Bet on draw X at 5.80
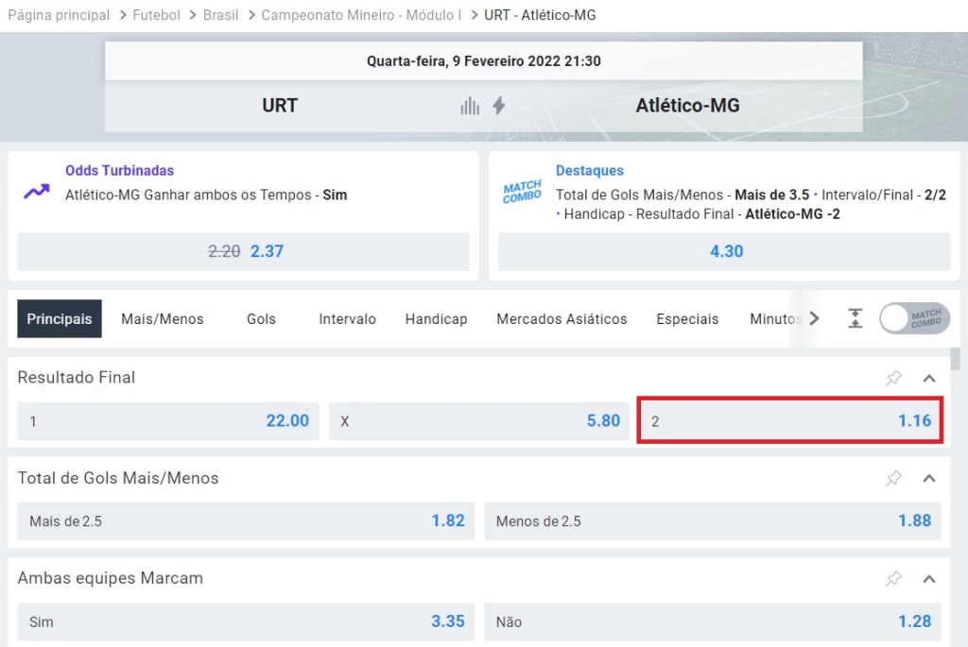968x647 pixels. pyautogui.click(x=479, y=421)
